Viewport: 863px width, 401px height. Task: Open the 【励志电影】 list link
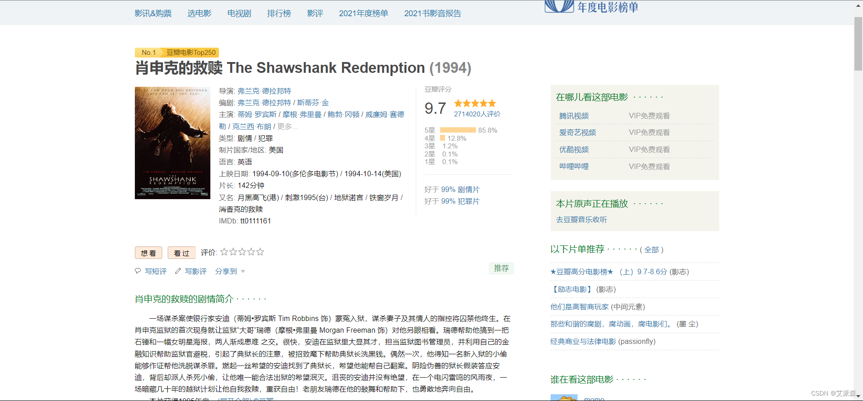coord(572,289)
